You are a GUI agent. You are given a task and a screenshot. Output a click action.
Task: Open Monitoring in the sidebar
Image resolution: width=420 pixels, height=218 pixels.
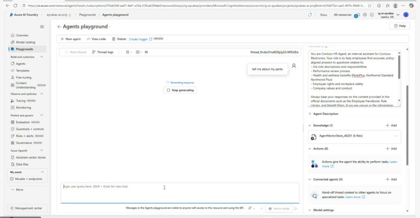[23, 108]
